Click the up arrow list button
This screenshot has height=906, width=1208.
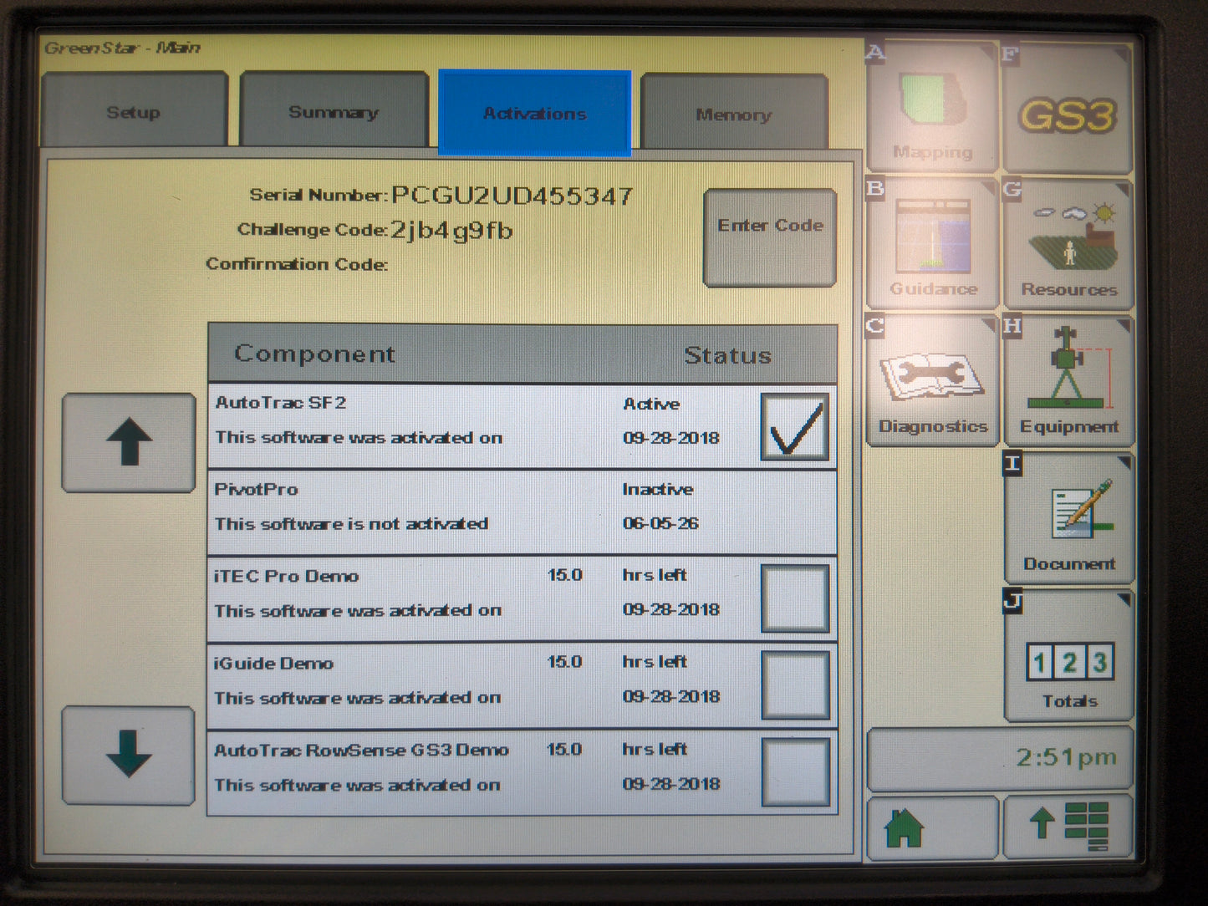(129, 442)
